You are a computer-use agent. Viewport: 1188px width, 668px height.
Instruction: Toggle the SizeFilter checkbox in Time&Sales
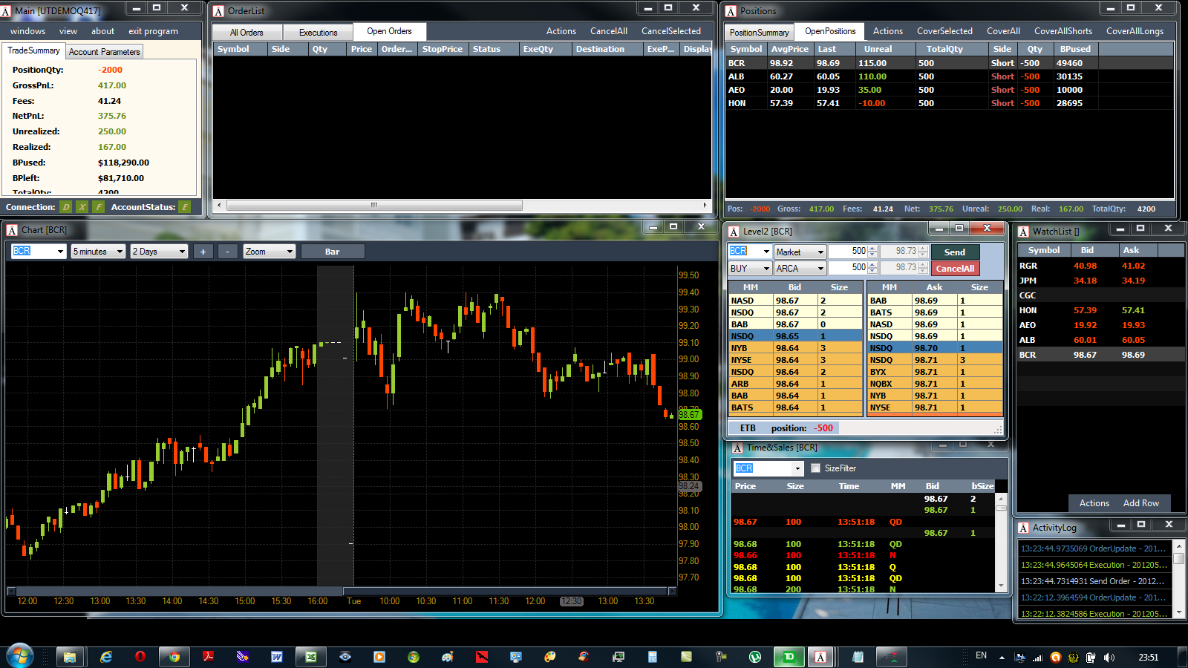point(816,468)
